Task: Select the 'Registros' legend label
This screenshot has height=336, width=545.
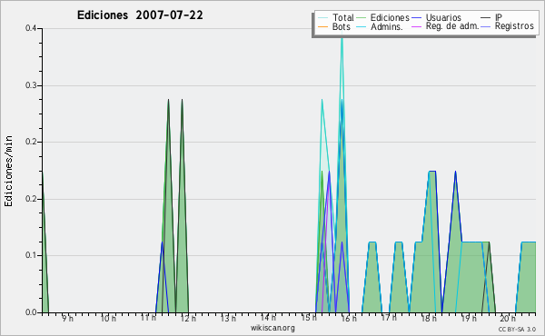Action: pyautogui.click(x=514, y=26)
